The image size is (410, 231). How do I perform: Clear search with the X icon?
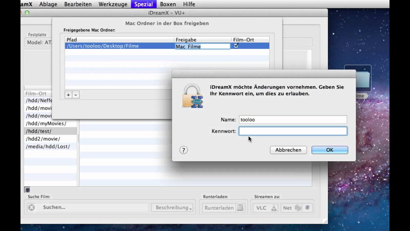tap(31, 208)
